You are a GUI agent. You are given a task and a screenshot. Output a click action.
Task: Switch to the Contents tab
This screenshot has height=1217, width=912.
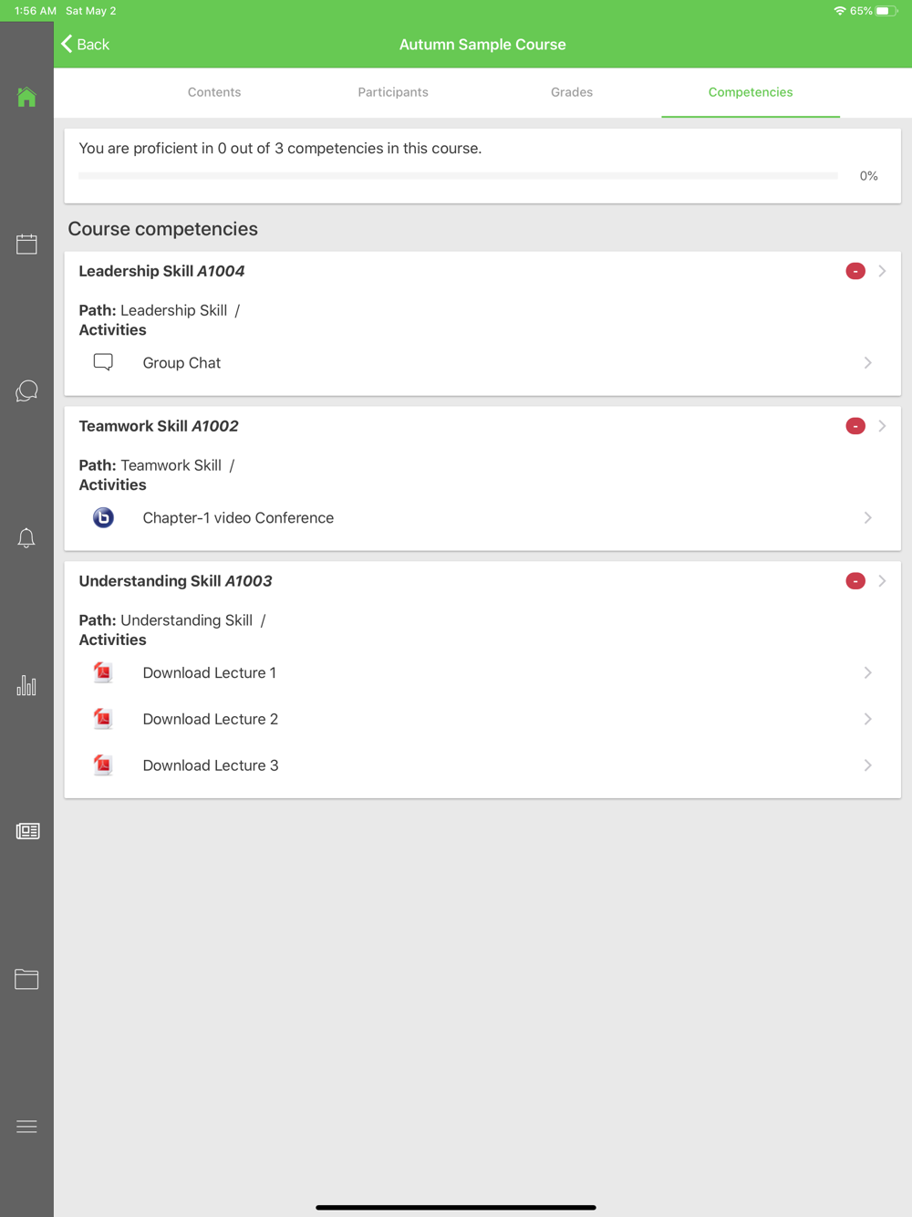tap(214, 92)
